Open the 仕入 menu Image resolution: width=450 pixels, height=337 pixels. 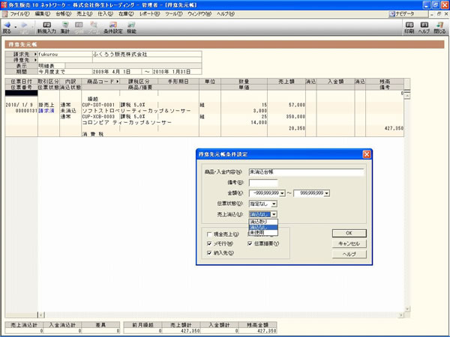(x=105, y=13)
